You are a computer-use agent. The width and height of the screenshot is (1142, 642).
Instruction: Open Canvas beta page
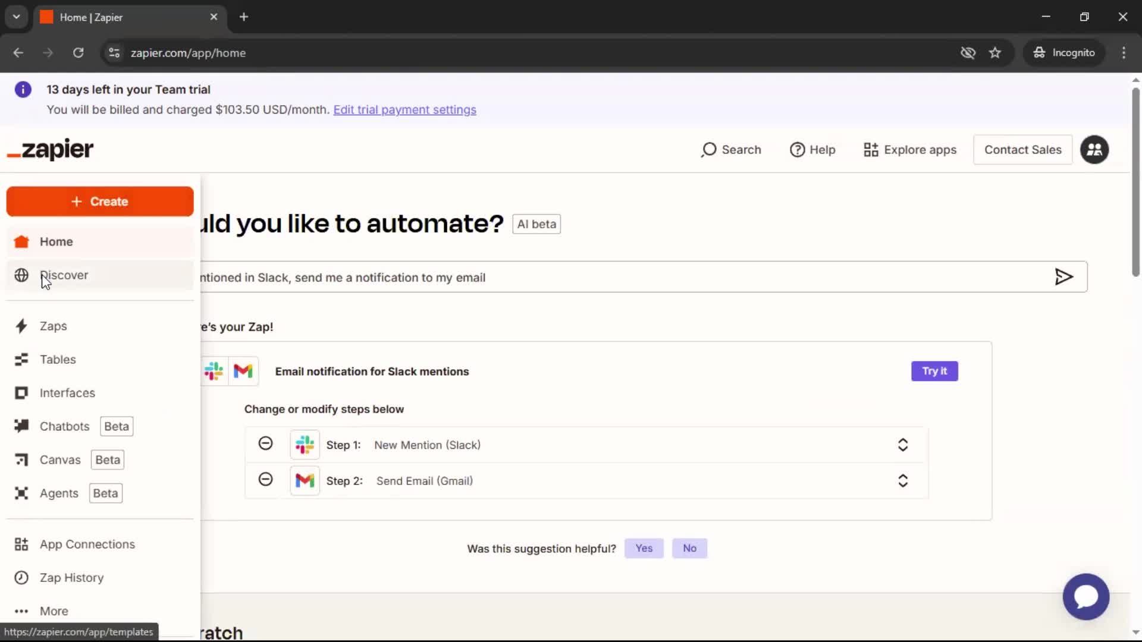(x=100, y=460)
